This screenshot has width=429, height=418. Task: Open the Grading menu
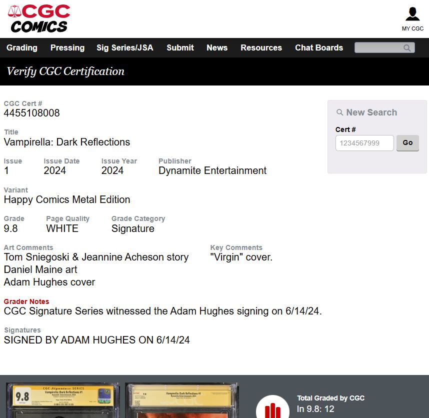pos(22,48)
